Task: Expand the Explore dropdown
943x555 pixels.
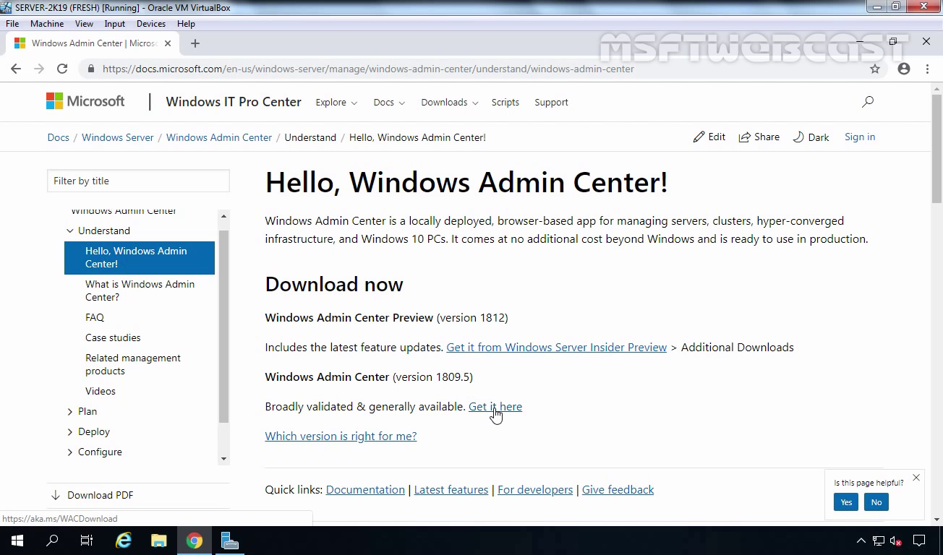Action: [336, 103]
